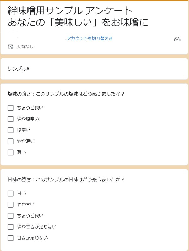Viewport: 189px width, 251px height.
Task: Click the 甘味の強さ question text
Action: tap(66, 179)
